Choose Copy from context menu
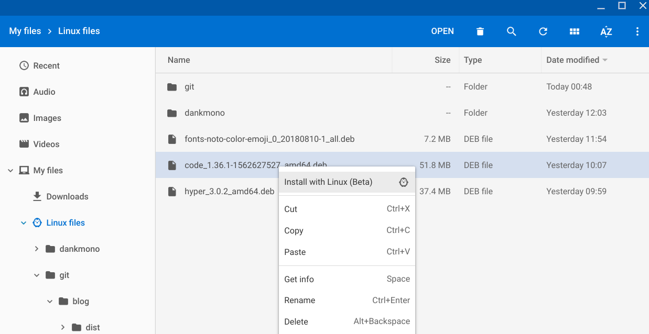 coord(347,230)
